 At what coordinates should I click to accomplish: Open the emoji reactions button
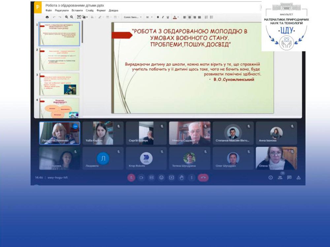click(161, 178)
